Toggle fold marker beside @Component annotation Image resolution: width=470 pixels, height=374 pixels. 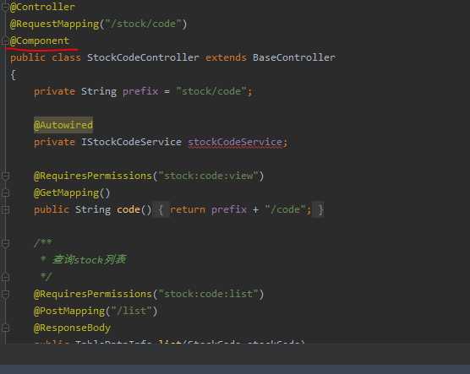[5, 41]
